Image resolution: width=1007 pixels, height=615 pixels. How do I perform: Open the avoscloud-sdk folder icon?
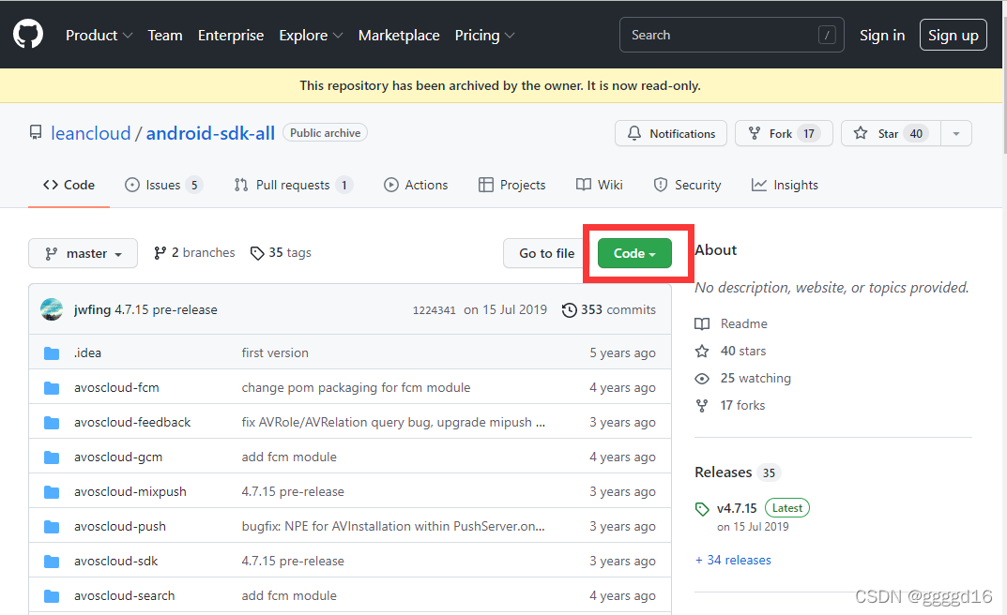tap(52, 562)
